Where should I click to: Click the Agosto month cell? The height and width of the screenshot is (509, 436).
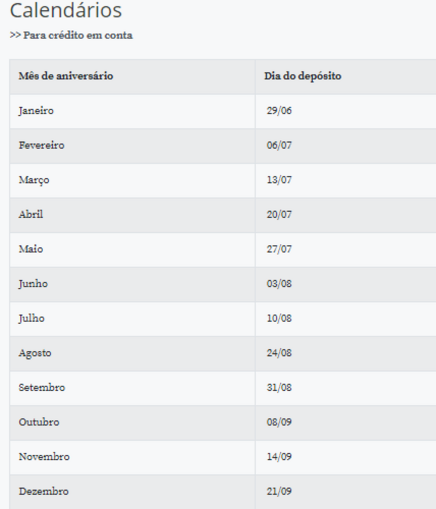[x=35, y=353]
